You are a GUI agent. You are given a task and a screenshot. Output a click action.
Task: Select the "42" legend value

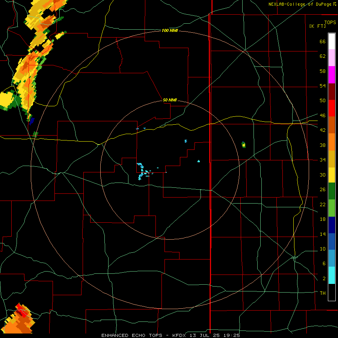[x=323, y=130]
